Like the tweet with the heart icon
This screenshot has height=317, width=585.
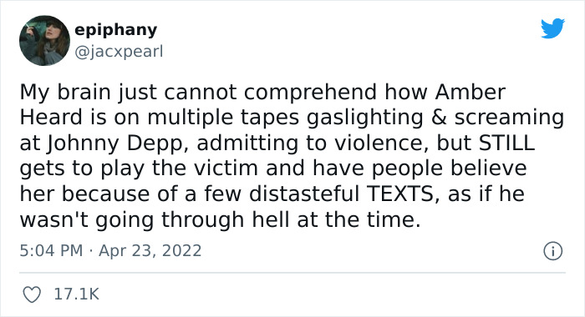point(32,294)
